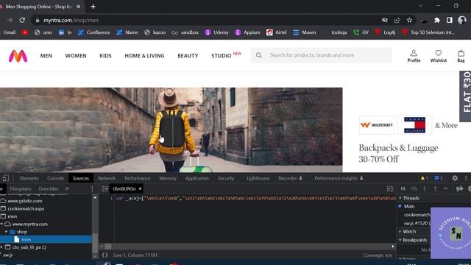471x265 pixels.
Task: Expand the cto_sub_ifr_px frame
Action: pos(1,247)
